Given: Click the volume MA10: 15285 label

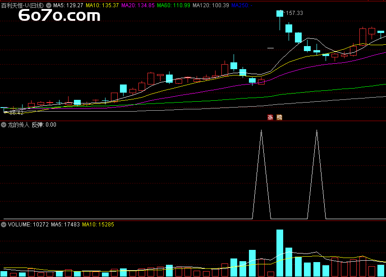Looking at the screenshot, I should pyautogui.click(x=98, y=225).
